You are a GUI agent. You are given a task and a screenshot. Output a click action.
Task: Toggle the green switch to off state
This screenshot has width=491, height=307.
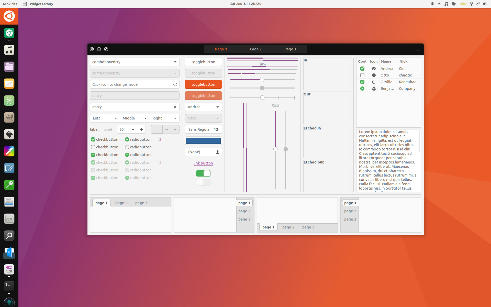coord(203,173)
